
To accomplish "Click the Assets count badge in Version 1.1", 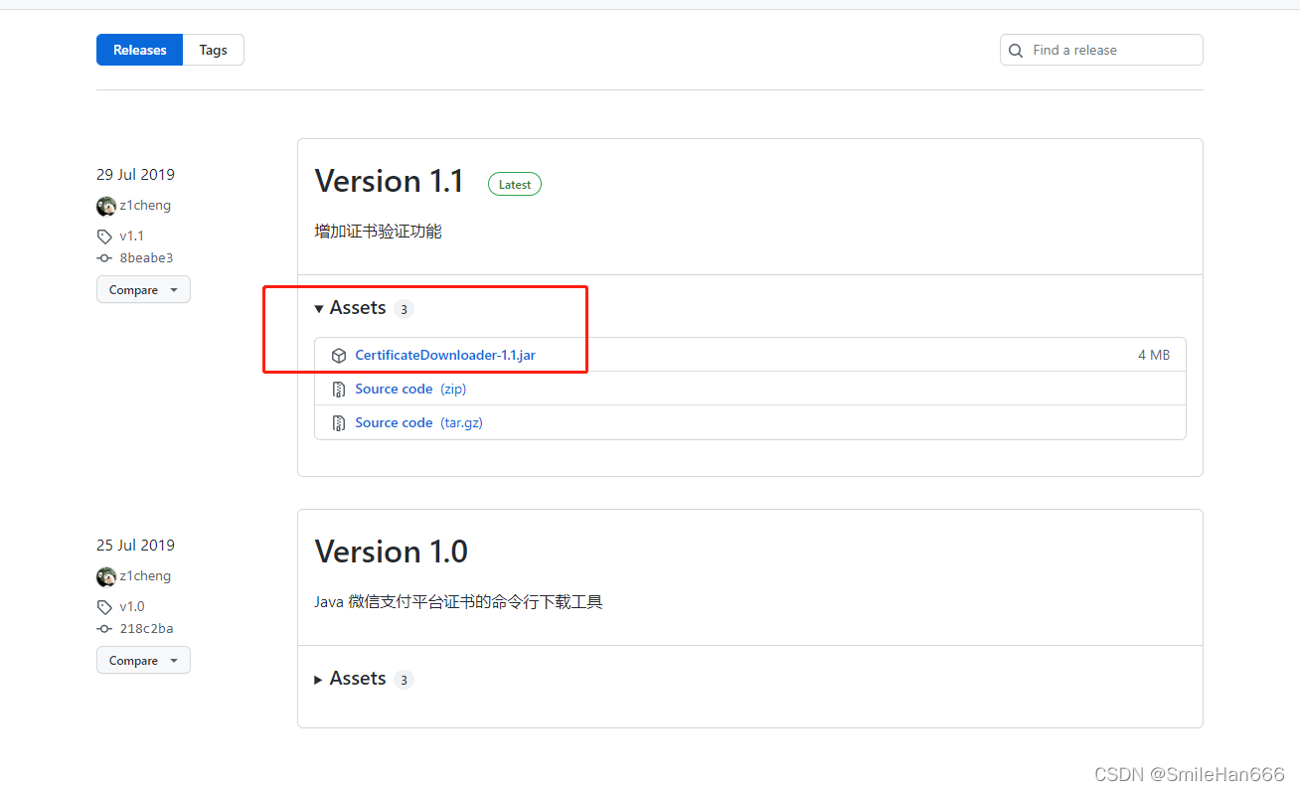I will [x=404, y=309].
